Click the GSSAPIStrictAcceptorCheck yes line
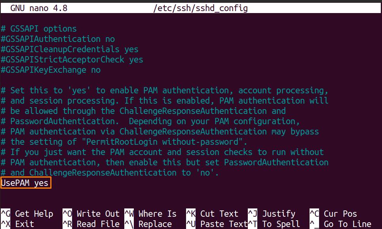This screenshot has width=382, height=229. pos(72,59)
